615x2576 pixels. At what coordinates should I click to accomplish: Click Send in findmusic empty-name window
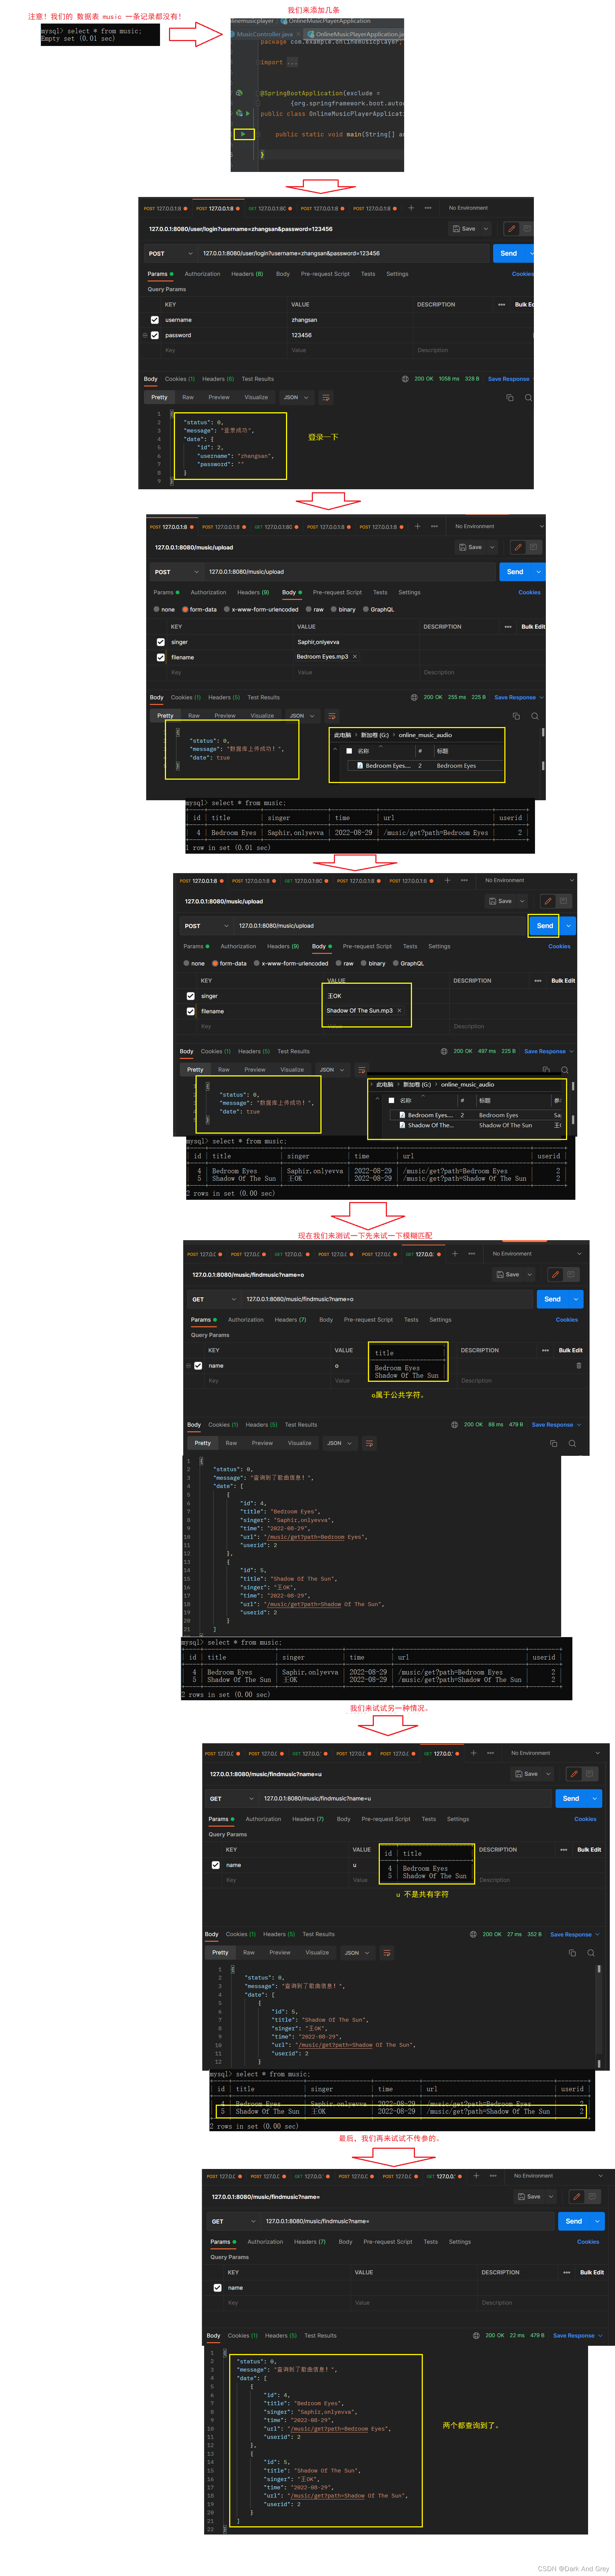pos(574,2221)
